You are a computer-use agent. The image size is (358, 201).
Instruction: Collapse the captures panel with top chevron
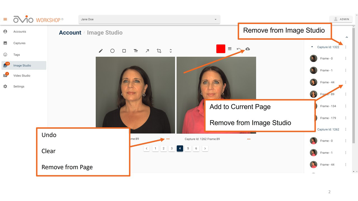pyautogui.click(x=347, y=37)
